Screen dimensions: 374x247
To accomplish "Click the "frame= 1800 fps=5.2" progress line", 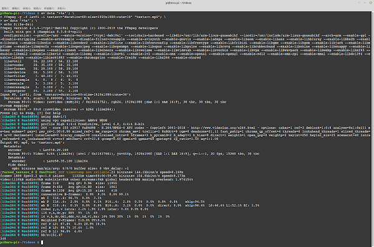I will pyautogui.click(x=92, y=176).
